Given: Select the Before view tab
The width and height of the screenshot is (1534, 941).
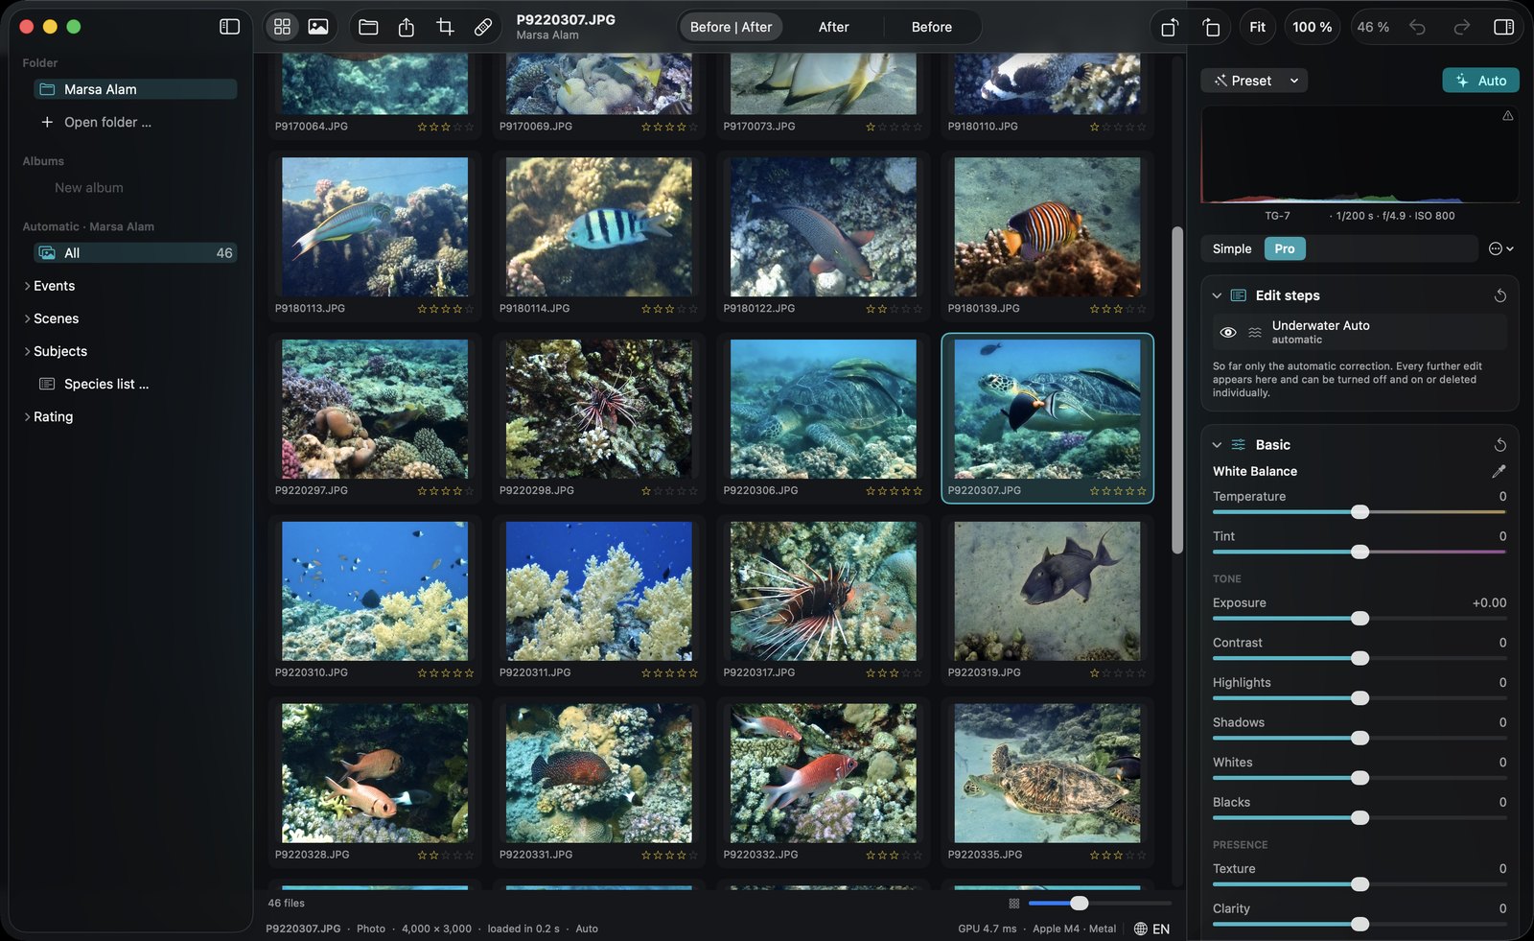Looking at the screenshot, I should 931,27.
